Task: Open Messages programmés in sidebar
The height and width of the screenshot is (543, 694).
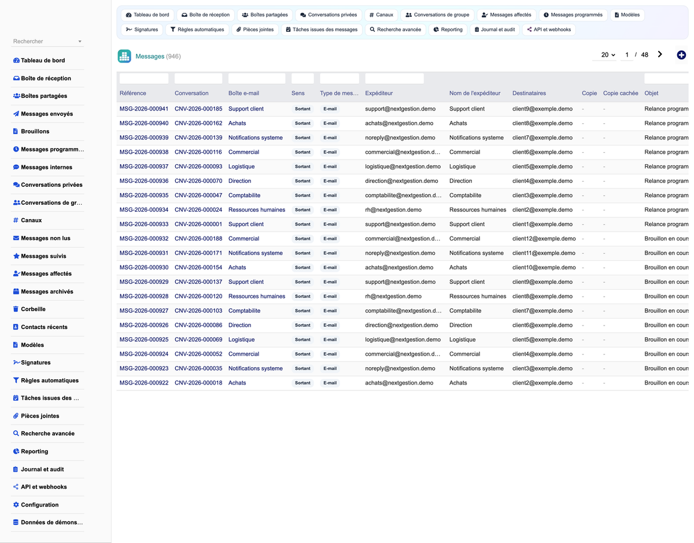Action: click(x=49, y=149)
